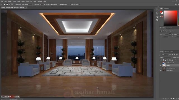Choose Subtract from selection mode icon
Screen dimensions: 179x100
click(10, 4)
